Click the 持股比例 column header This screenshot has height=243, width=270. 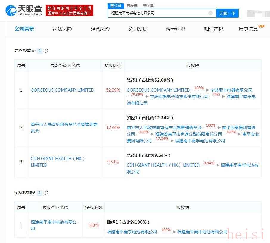click(x=113, y=66)
